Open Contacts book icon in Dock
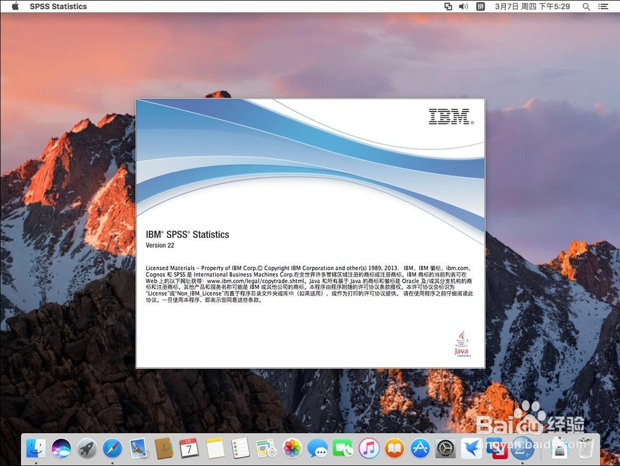Image resolution: width=620 pixels, height=466 pixels. pos(164,449)
